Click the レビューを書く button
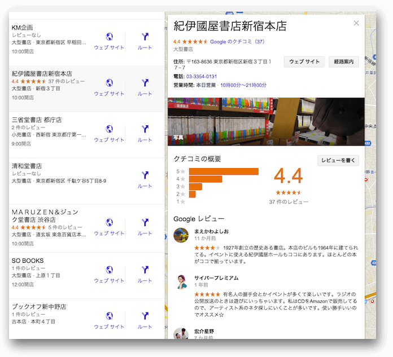This screenshot has height=357, width=393. [x=338, y=161]
